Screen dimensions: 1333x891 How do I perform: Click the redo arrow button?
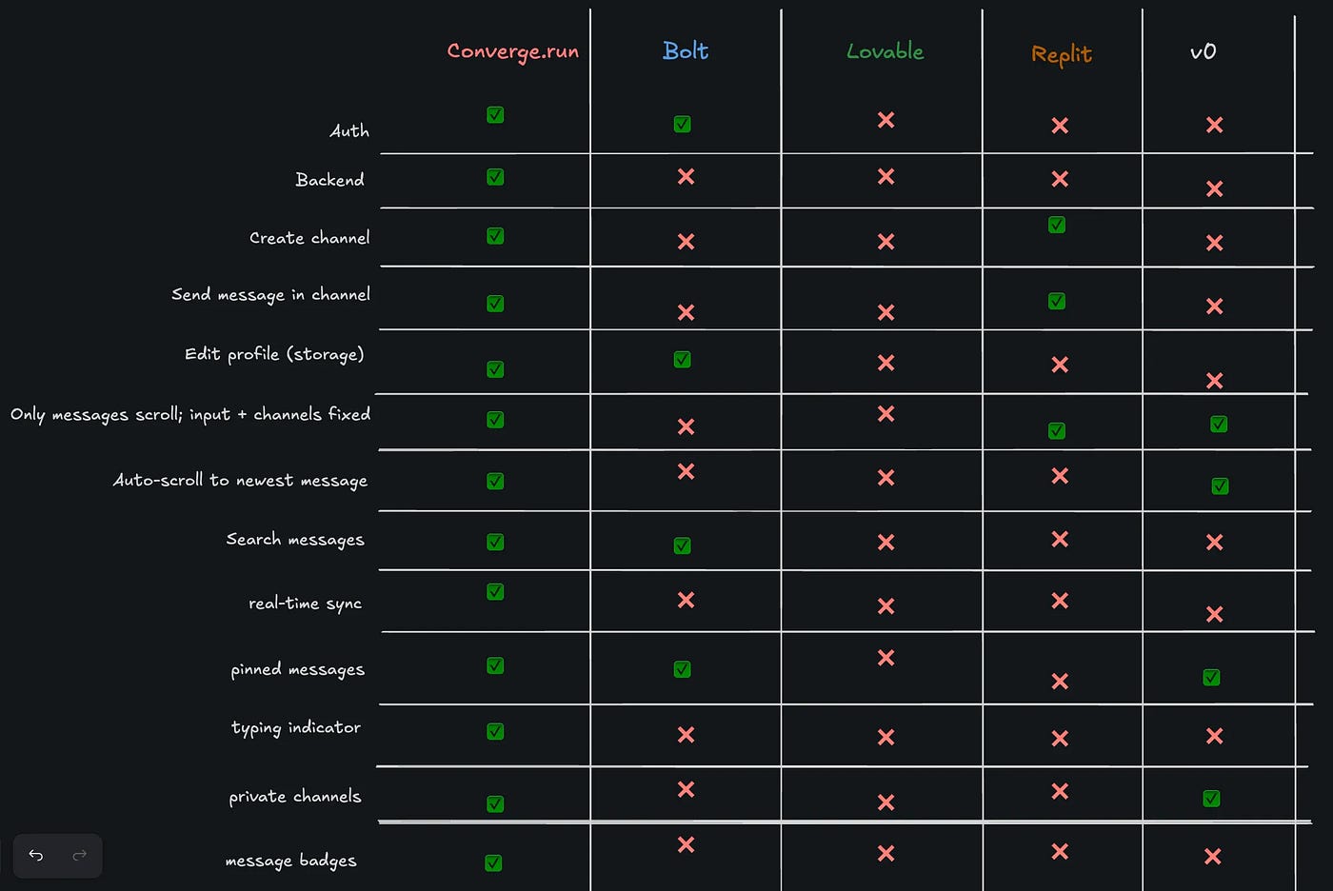coord(80,855)
